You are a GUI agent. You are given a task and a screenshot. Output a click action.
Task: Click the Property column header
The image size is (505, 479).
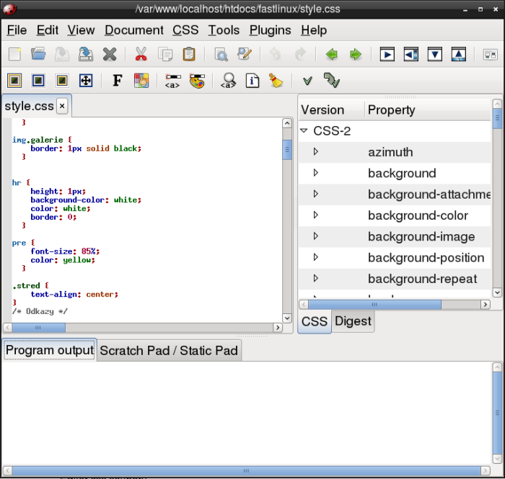(391, 110)
